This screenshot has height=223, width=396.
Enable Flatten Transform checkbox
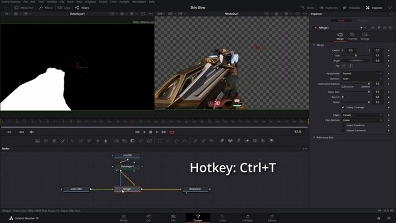pos(343,131)
